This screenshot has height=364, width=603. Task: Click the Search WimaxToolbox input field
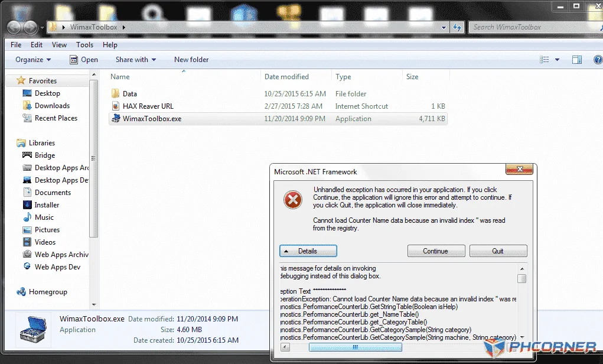coord(534,27)
